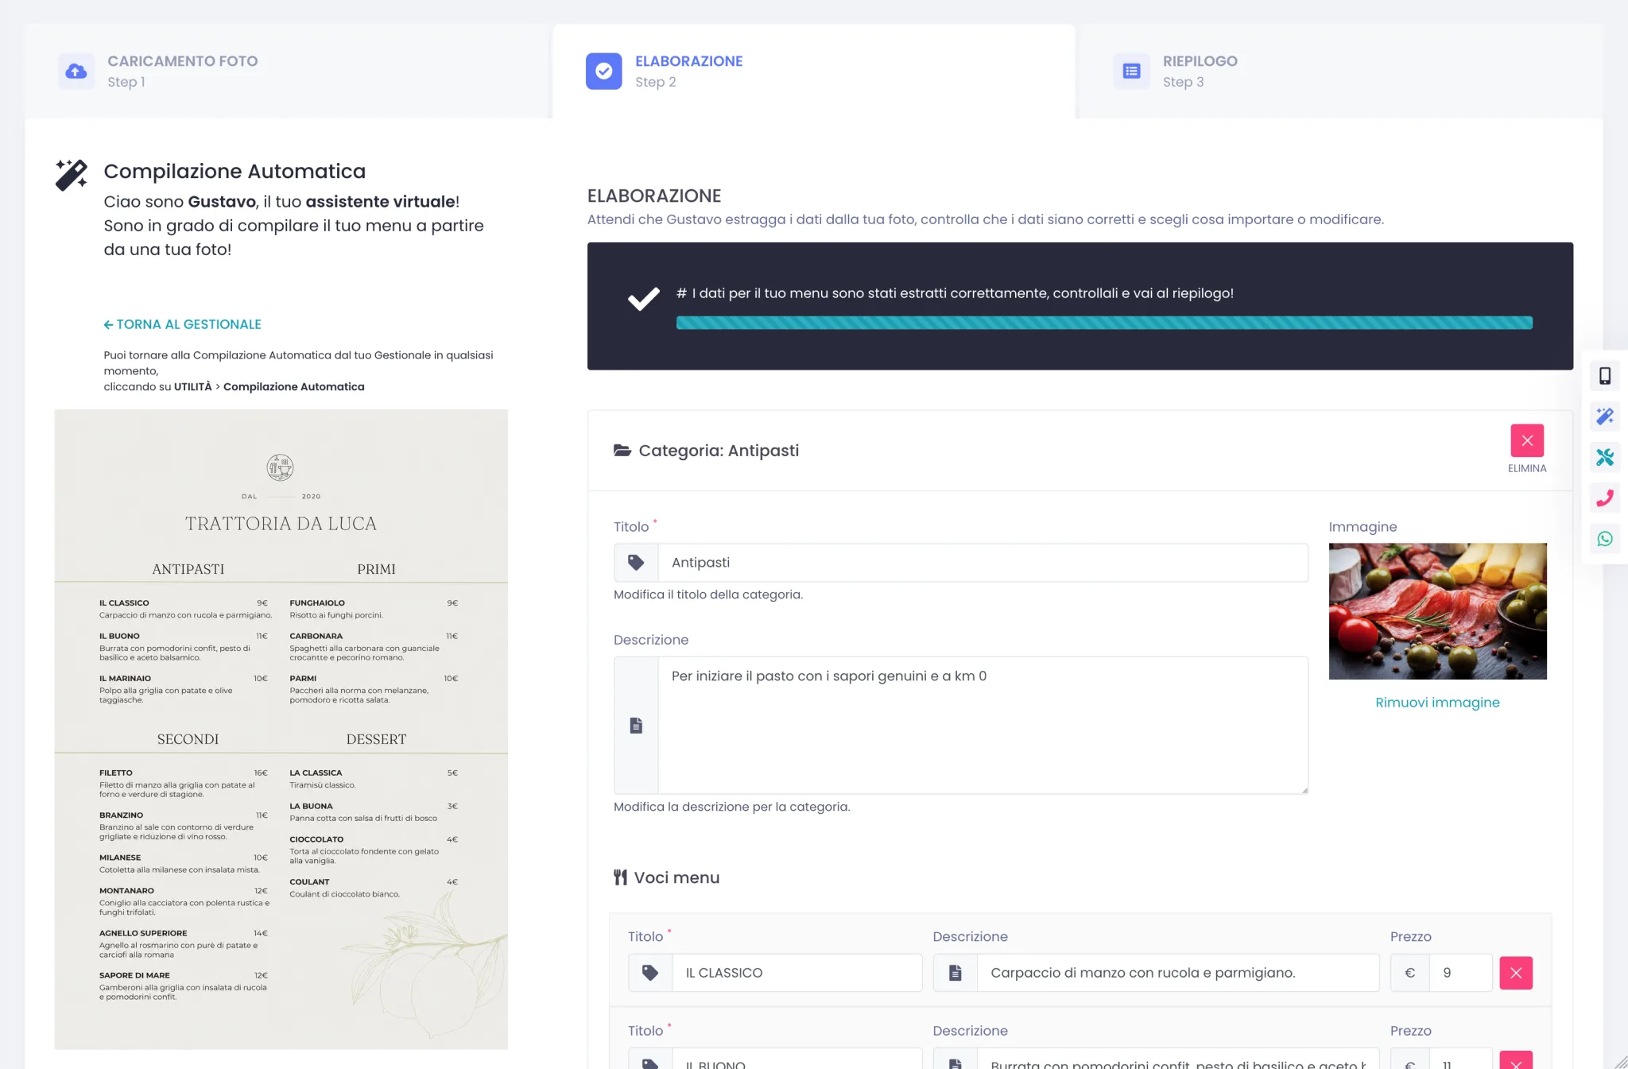Edit the Antipasti category title field

pos(983,563)
